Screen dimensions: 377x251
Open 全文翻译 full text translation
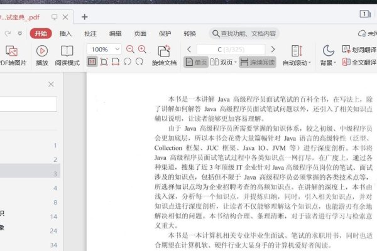[359, 62]
